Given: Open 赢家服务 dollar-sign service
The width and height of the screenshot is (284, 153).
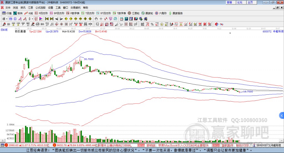Looking at the screenshot, I should pyautogui.click(x=176, y=13).
